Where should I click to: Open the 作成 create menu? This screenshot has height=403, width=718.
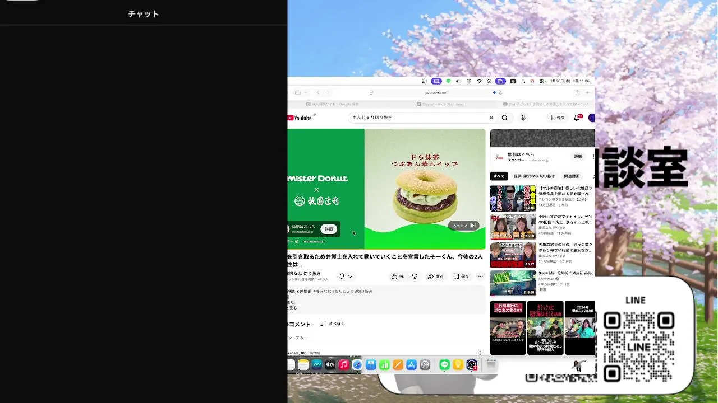tap(557, 118)
